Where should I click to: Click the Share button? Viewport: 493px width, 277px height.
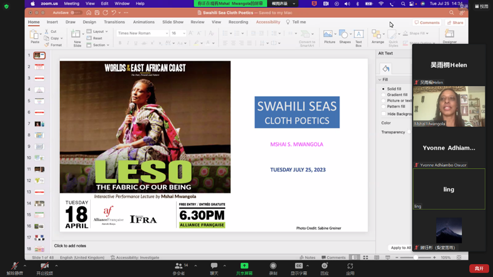pos(455,23)
